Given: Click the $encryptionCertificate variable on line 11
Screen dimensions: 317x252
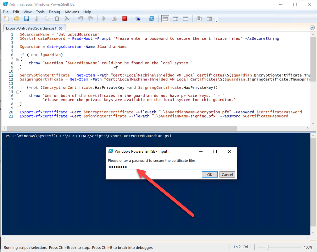Looking at the screenshot, I should [x=45, y=75].
